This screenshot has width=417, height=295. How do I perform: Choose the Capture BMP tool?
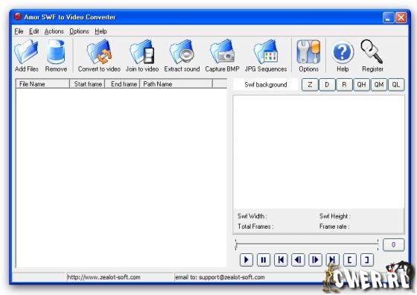[223, 51]
